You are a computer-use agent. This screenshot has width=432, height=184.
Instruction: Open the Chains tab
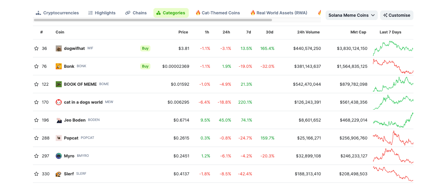[136, 13]
